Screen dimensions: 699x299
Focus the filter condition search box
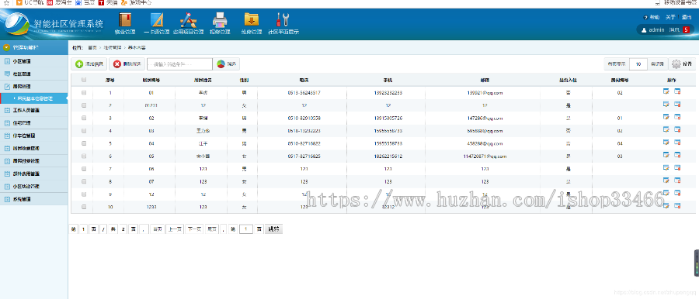point(179,64)
